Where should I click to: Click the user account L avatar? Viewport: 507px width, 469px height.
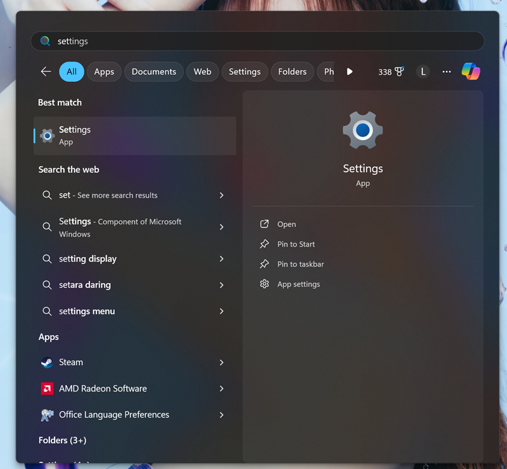[x=423, y=72]
